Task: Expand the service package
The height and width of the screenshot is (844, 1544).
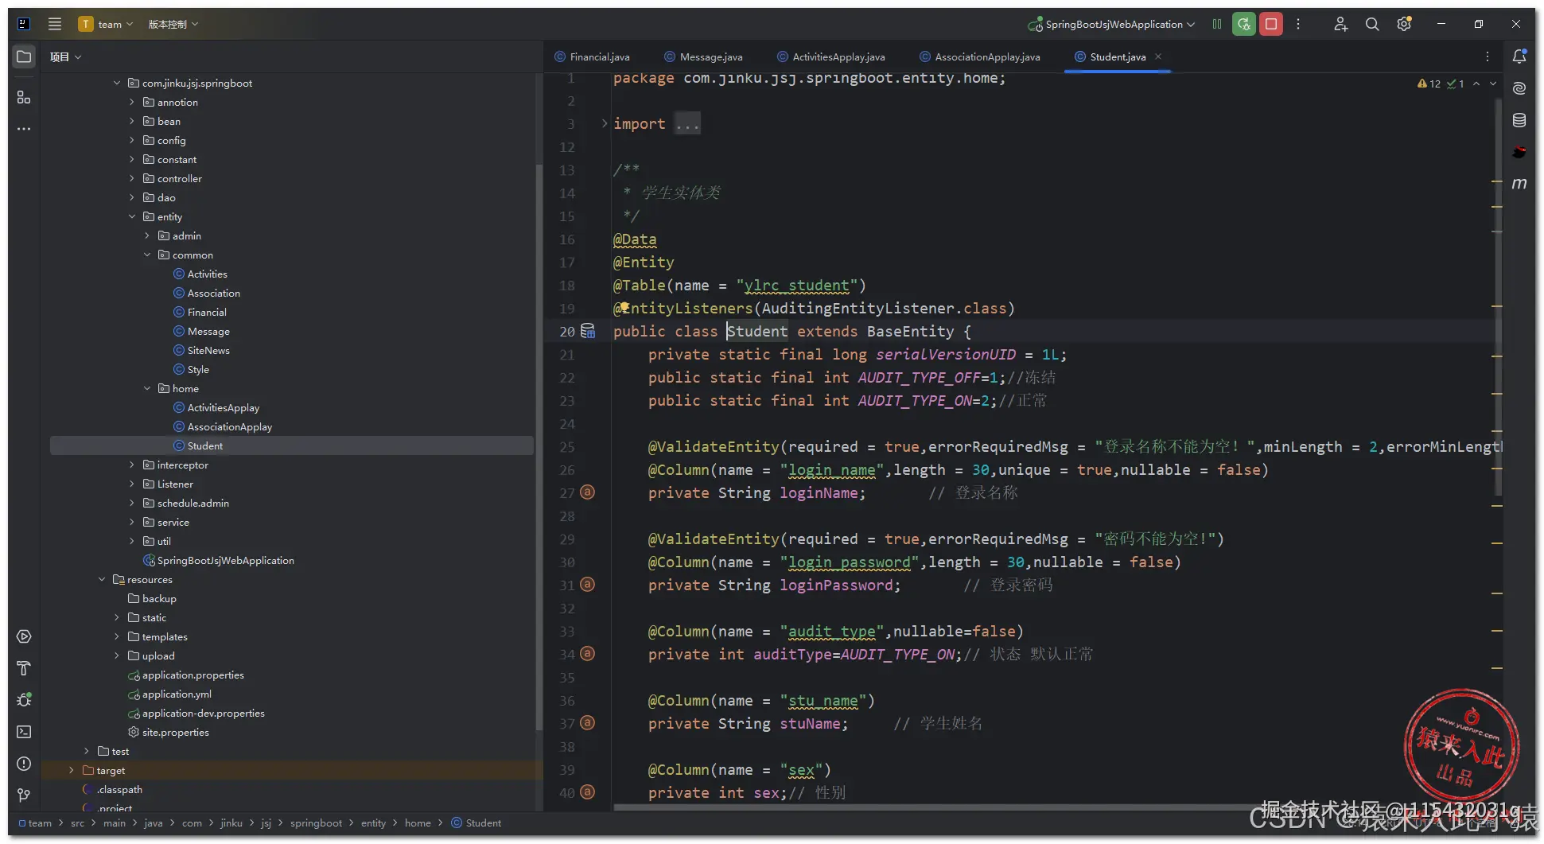Action: point(132,522)
